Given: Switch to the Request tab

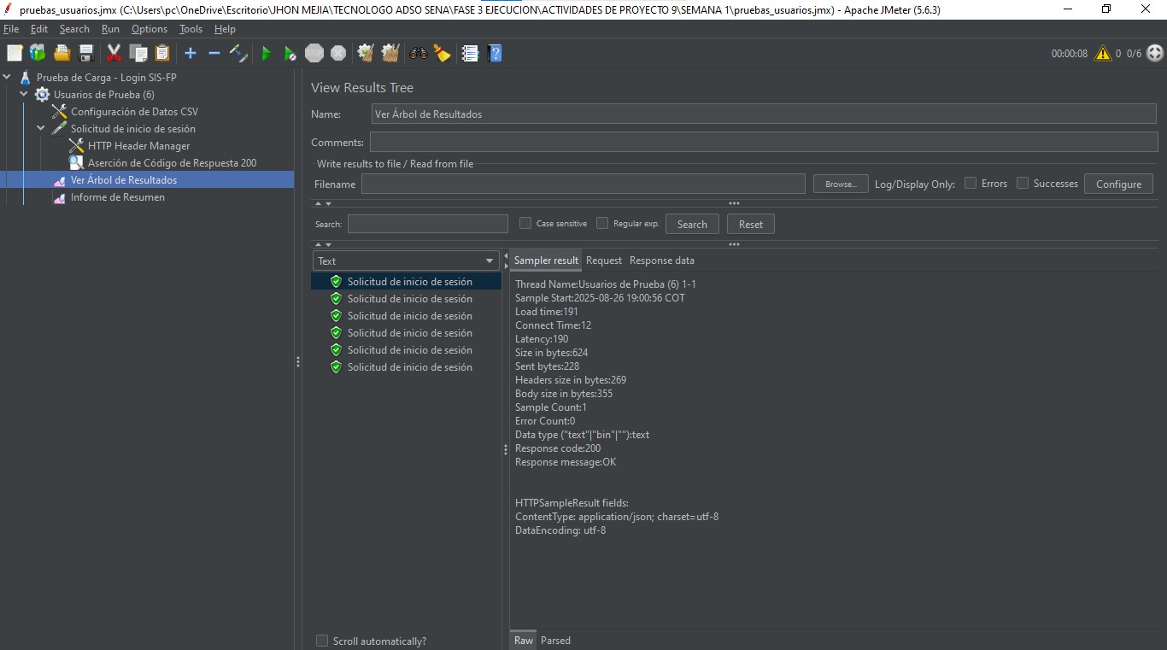Looking at the screenshot, I should tap(604, 261).
